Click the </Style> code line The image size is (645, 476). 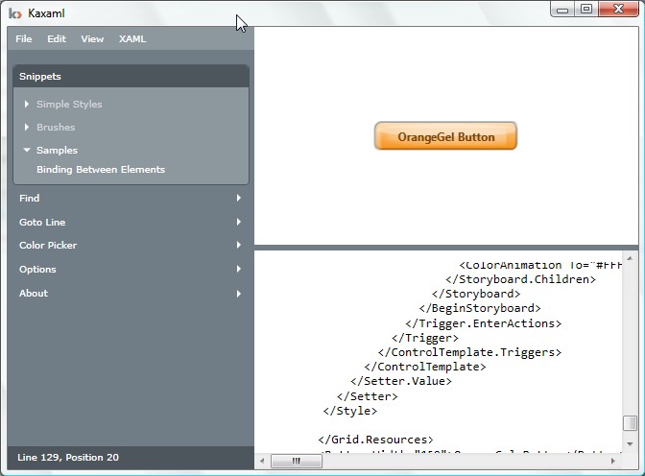[349, 411]
